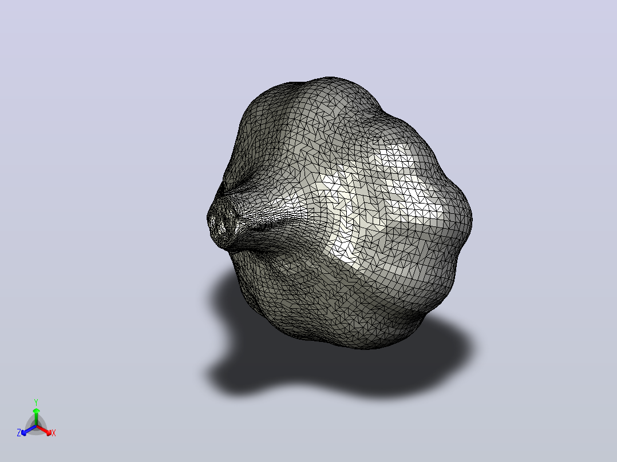The height and width of the screenshot is (462, 617).
Task: Click the green Y axis arrow
Action: point(36,416)
